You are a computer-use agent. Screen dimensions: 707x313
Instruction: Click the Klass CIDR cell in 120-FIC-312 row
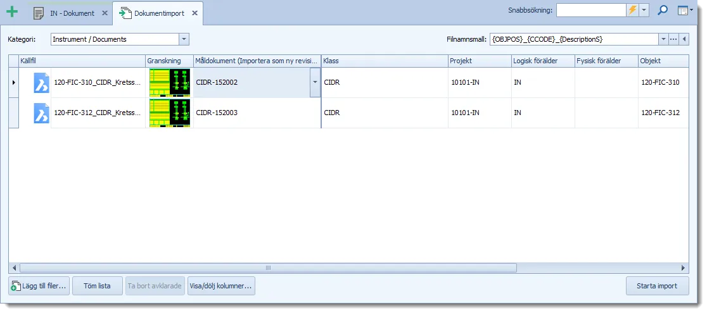pos(384,113)
